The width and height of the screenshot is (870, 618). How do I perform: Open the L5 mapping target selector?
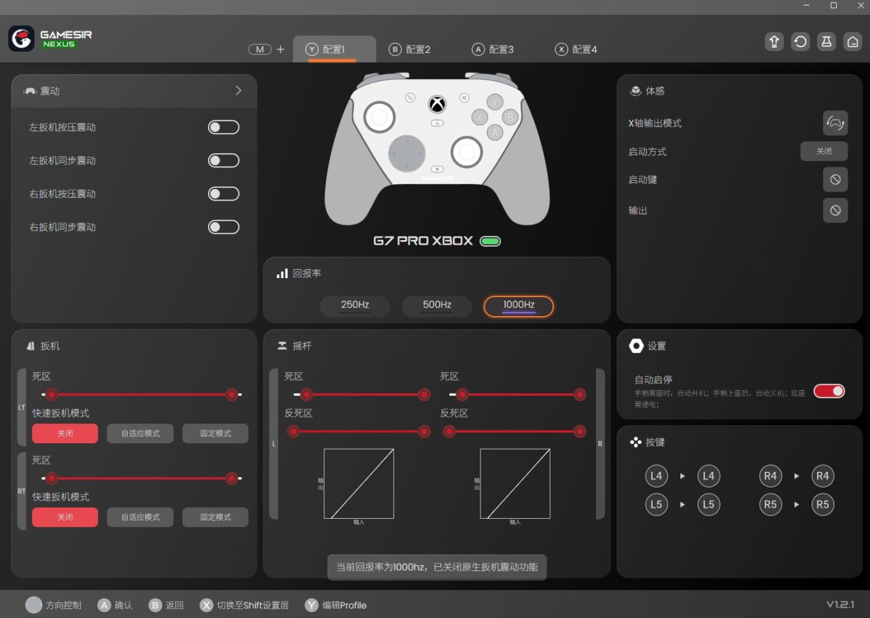pyautogui.click(x=708, y=504)
